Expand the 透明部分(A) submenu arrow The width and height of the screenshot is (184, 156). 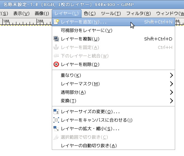pos(171,92)
